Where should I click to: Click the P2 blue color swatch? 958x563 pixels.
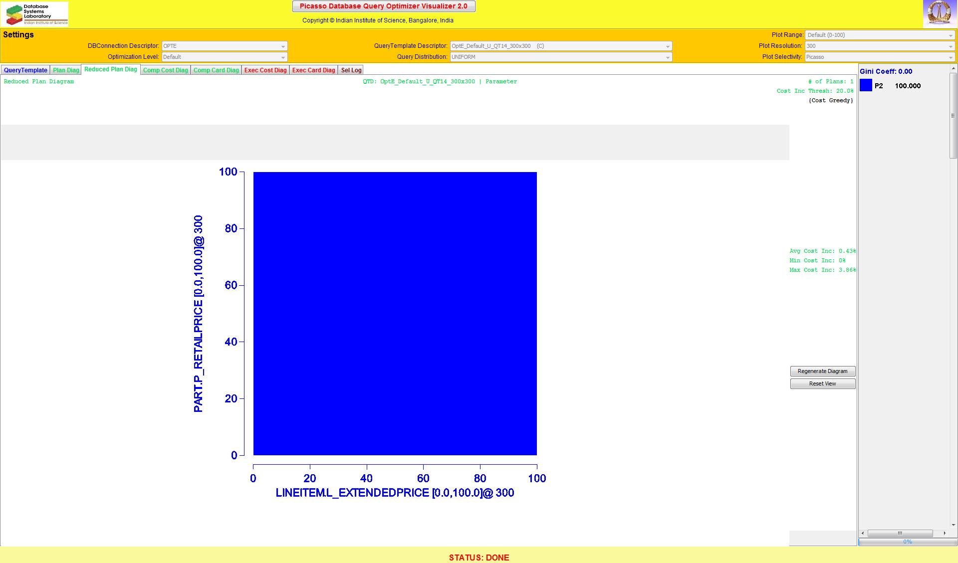[866, 85]
